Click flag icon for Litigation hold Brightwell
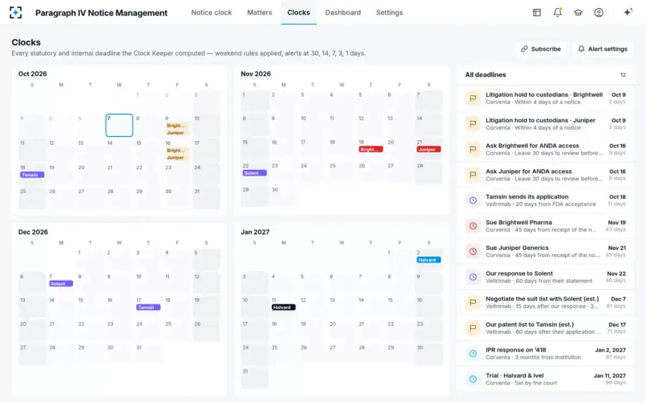The height and width of the screenshot is (403, 646). [x=473, y=98]
